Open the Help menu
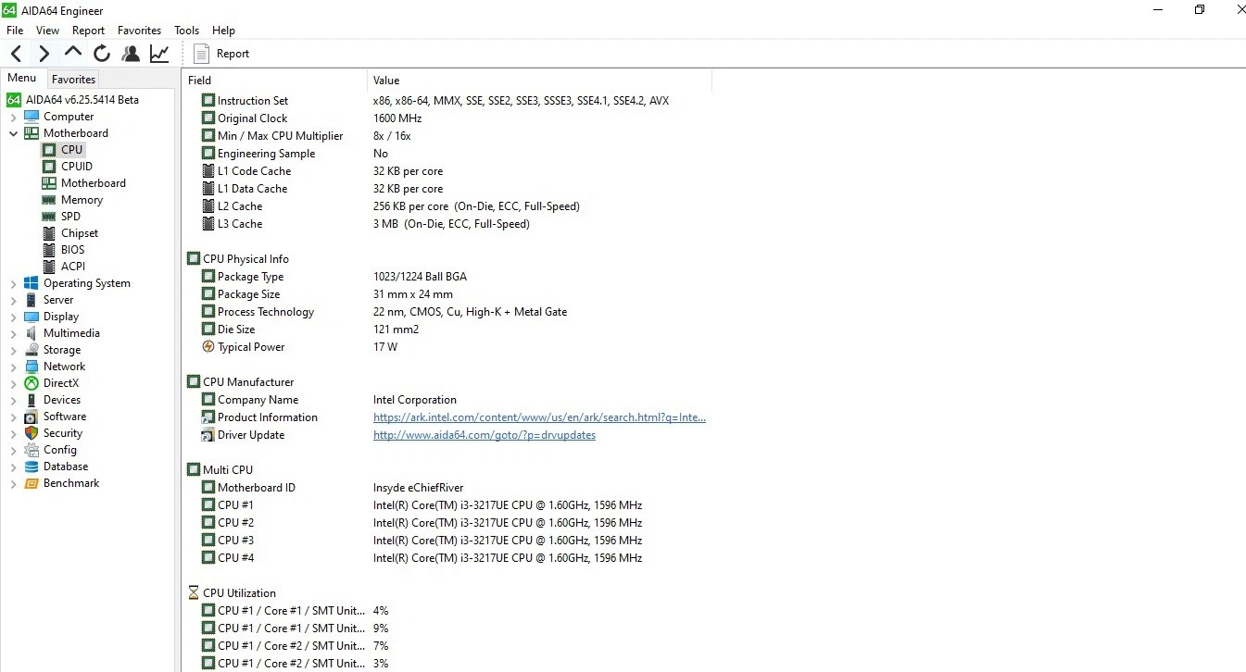Viewport: 1246px width, 672px height. 223,31
